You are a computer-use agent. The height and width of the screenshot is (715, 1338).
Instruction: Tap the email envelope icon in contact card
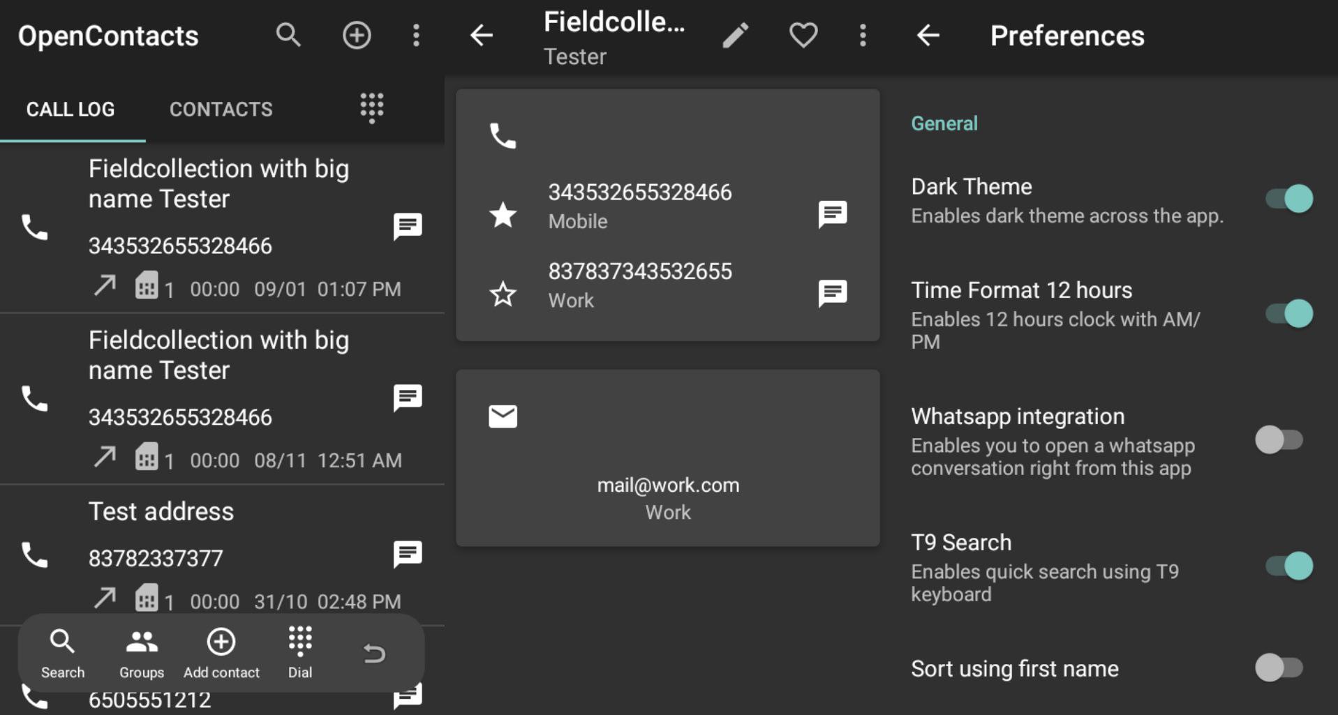click(503, 416)
